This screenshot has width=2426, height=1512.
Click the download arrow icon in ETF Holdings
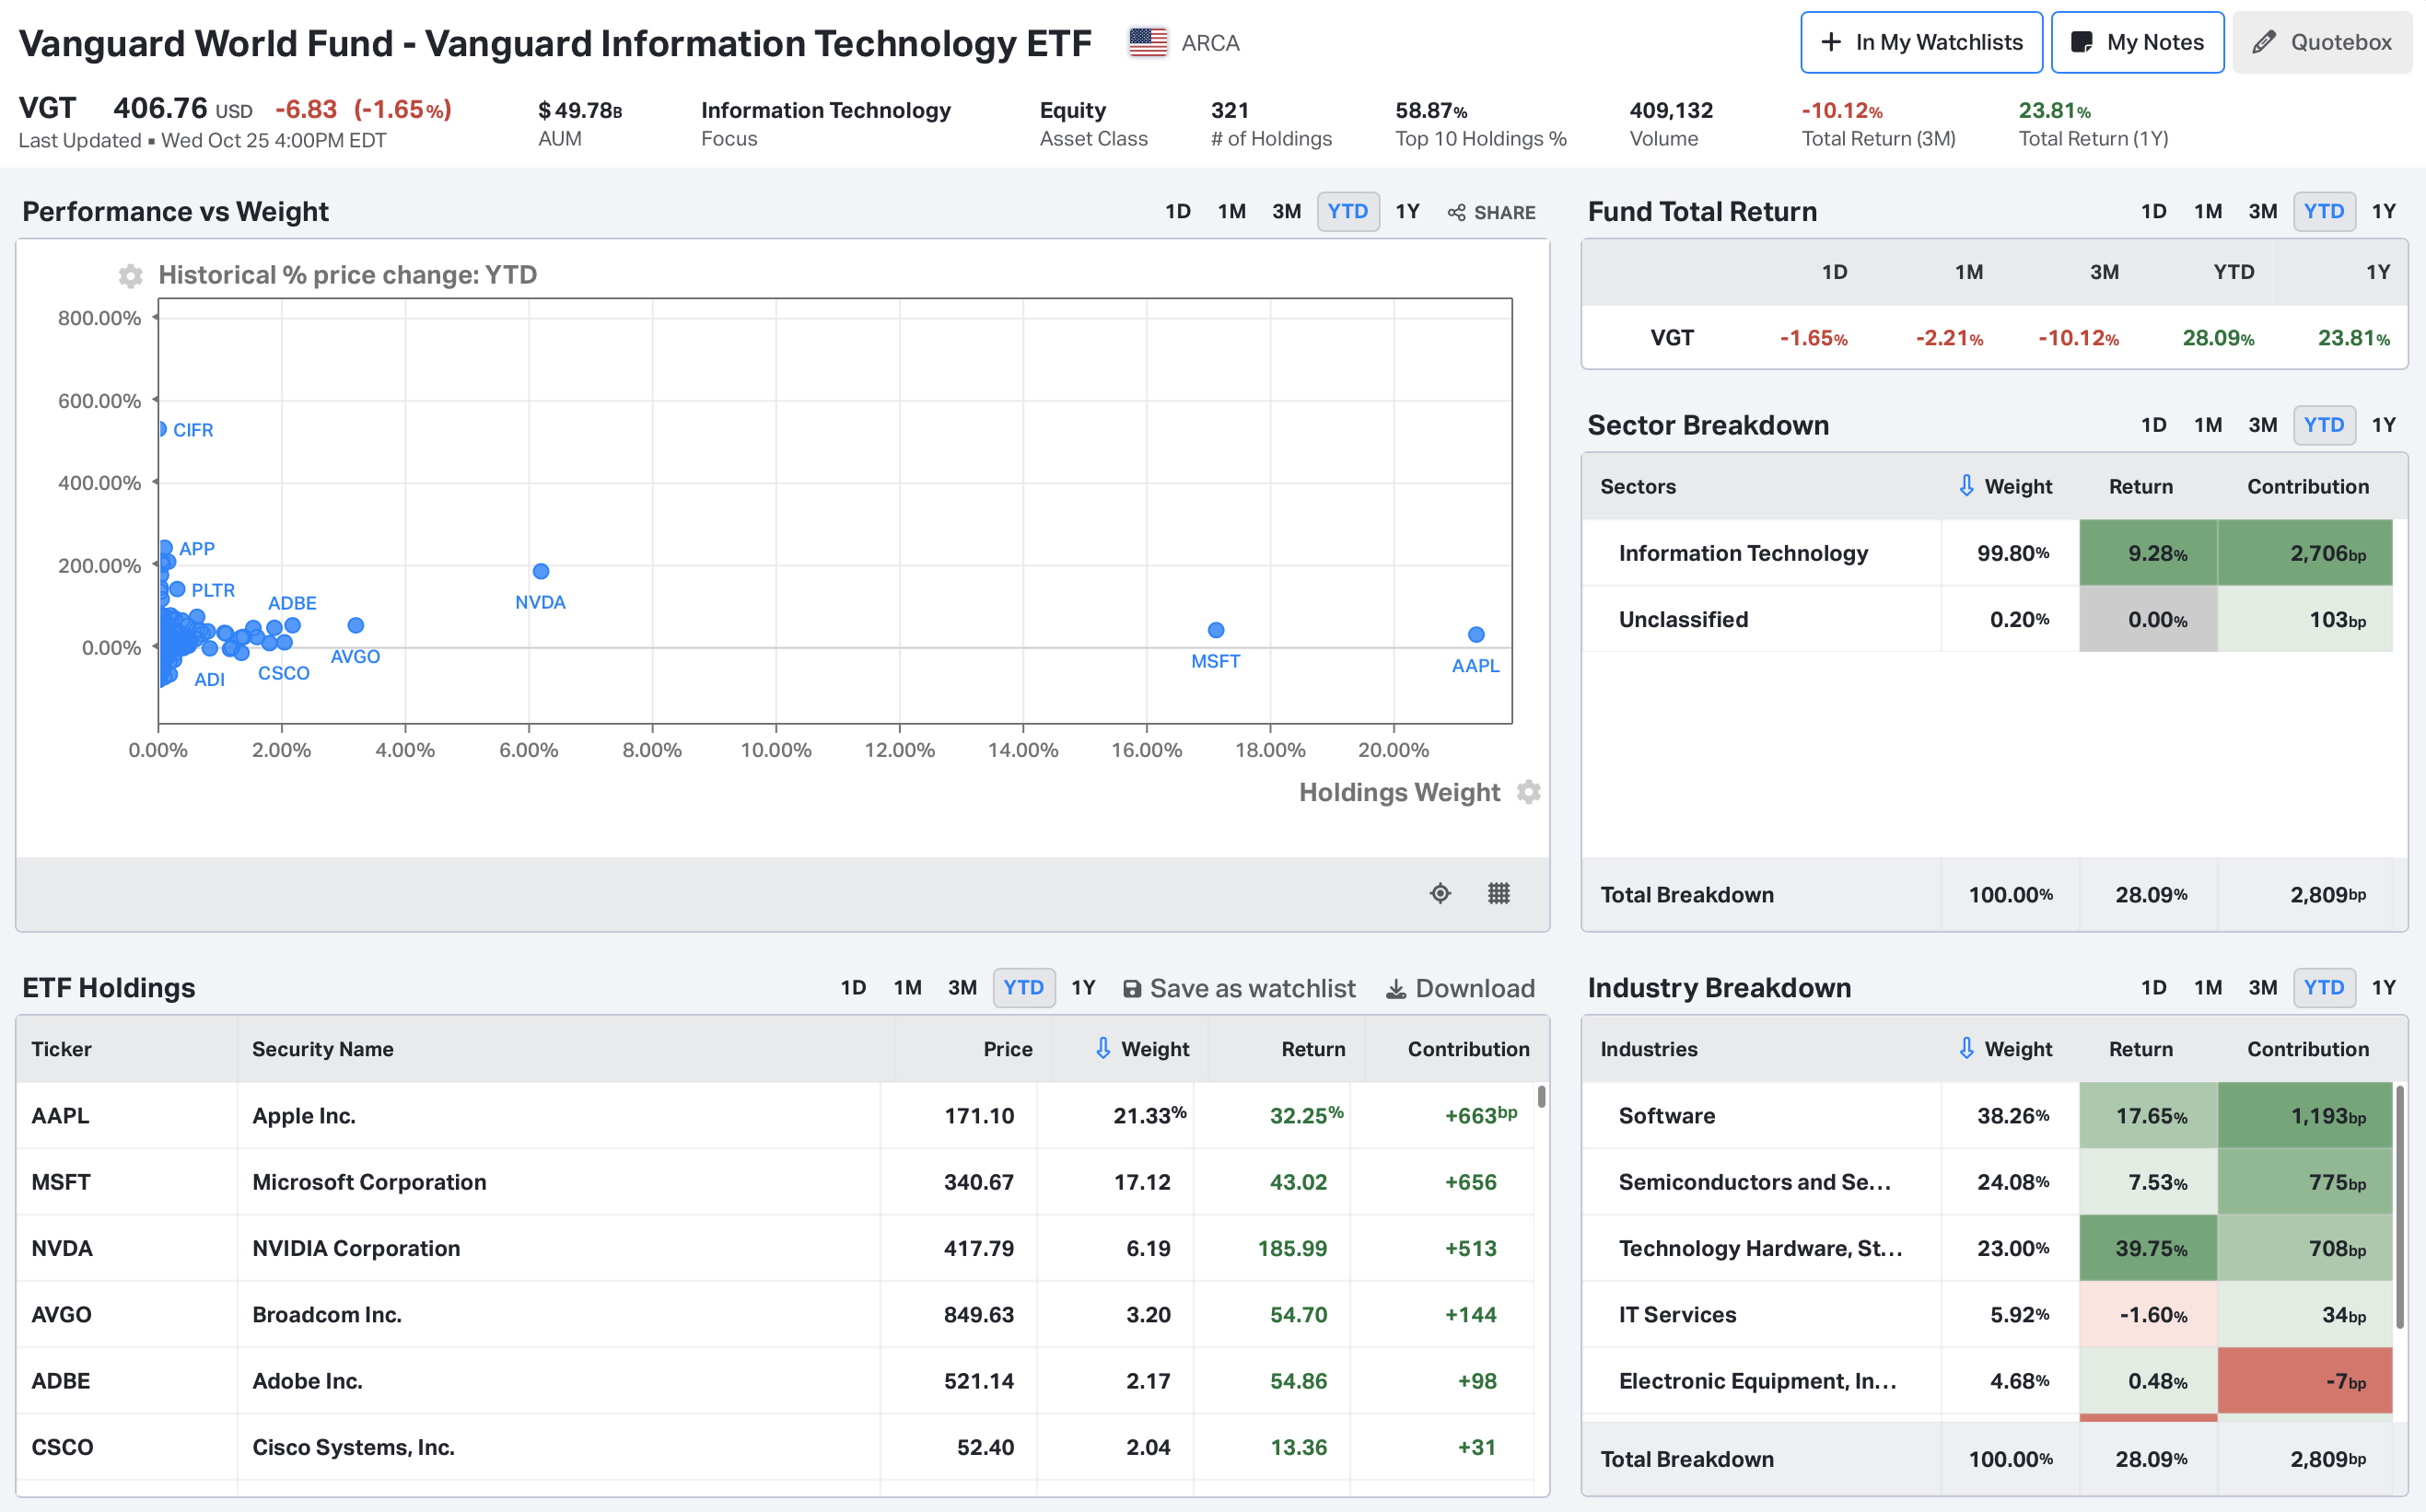coord(1396,989)
